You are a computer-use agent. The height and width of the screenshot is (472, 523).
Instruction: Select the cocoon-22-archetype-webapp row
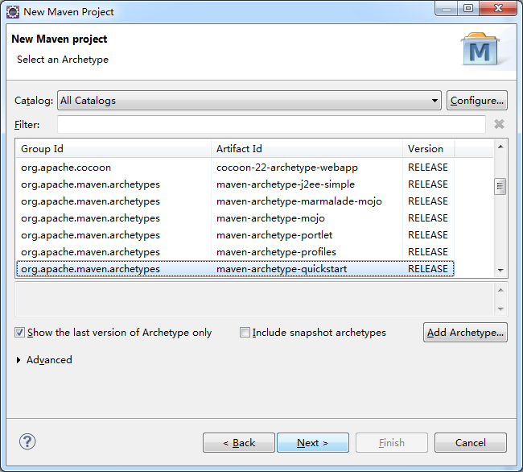pyautogui.click(x=235, y=168)
